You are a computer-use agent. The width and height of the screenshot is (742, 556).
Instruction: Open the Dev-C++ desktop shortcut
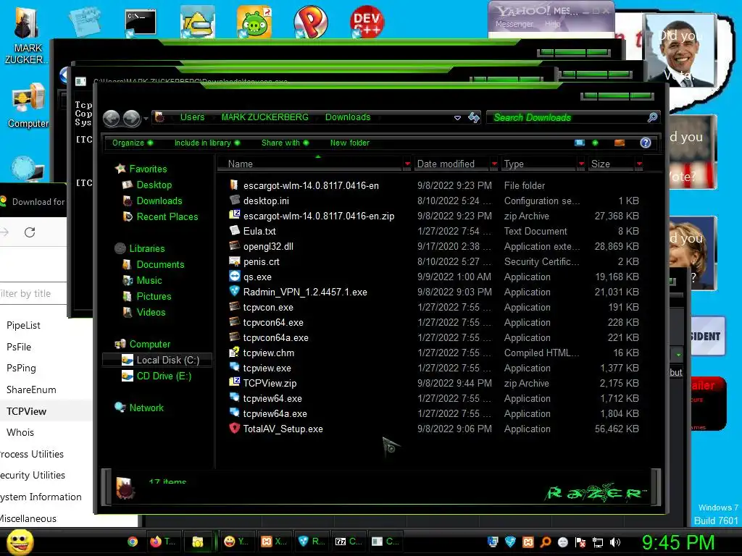(x=367, y=22)
